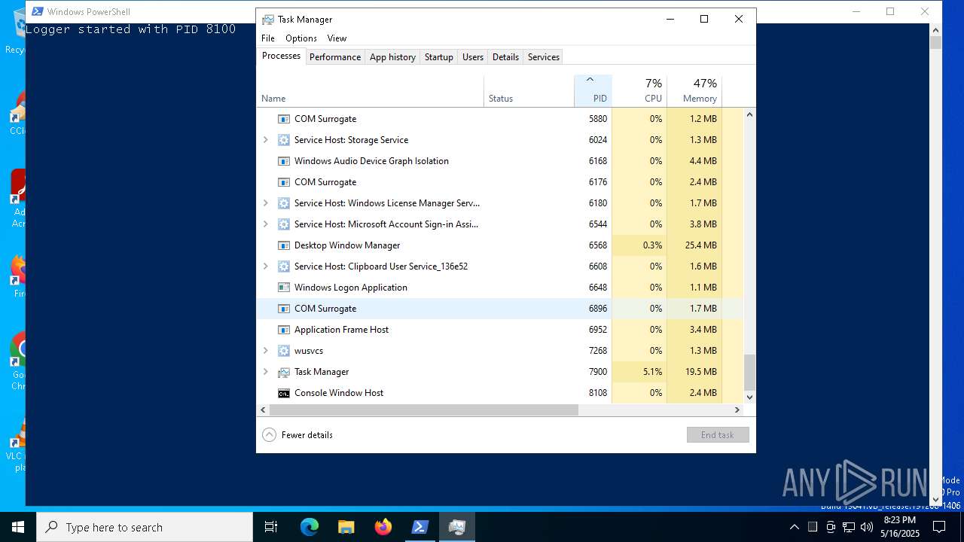
Task: Open File Explorer from the taskbar
Action: [346, 527]
